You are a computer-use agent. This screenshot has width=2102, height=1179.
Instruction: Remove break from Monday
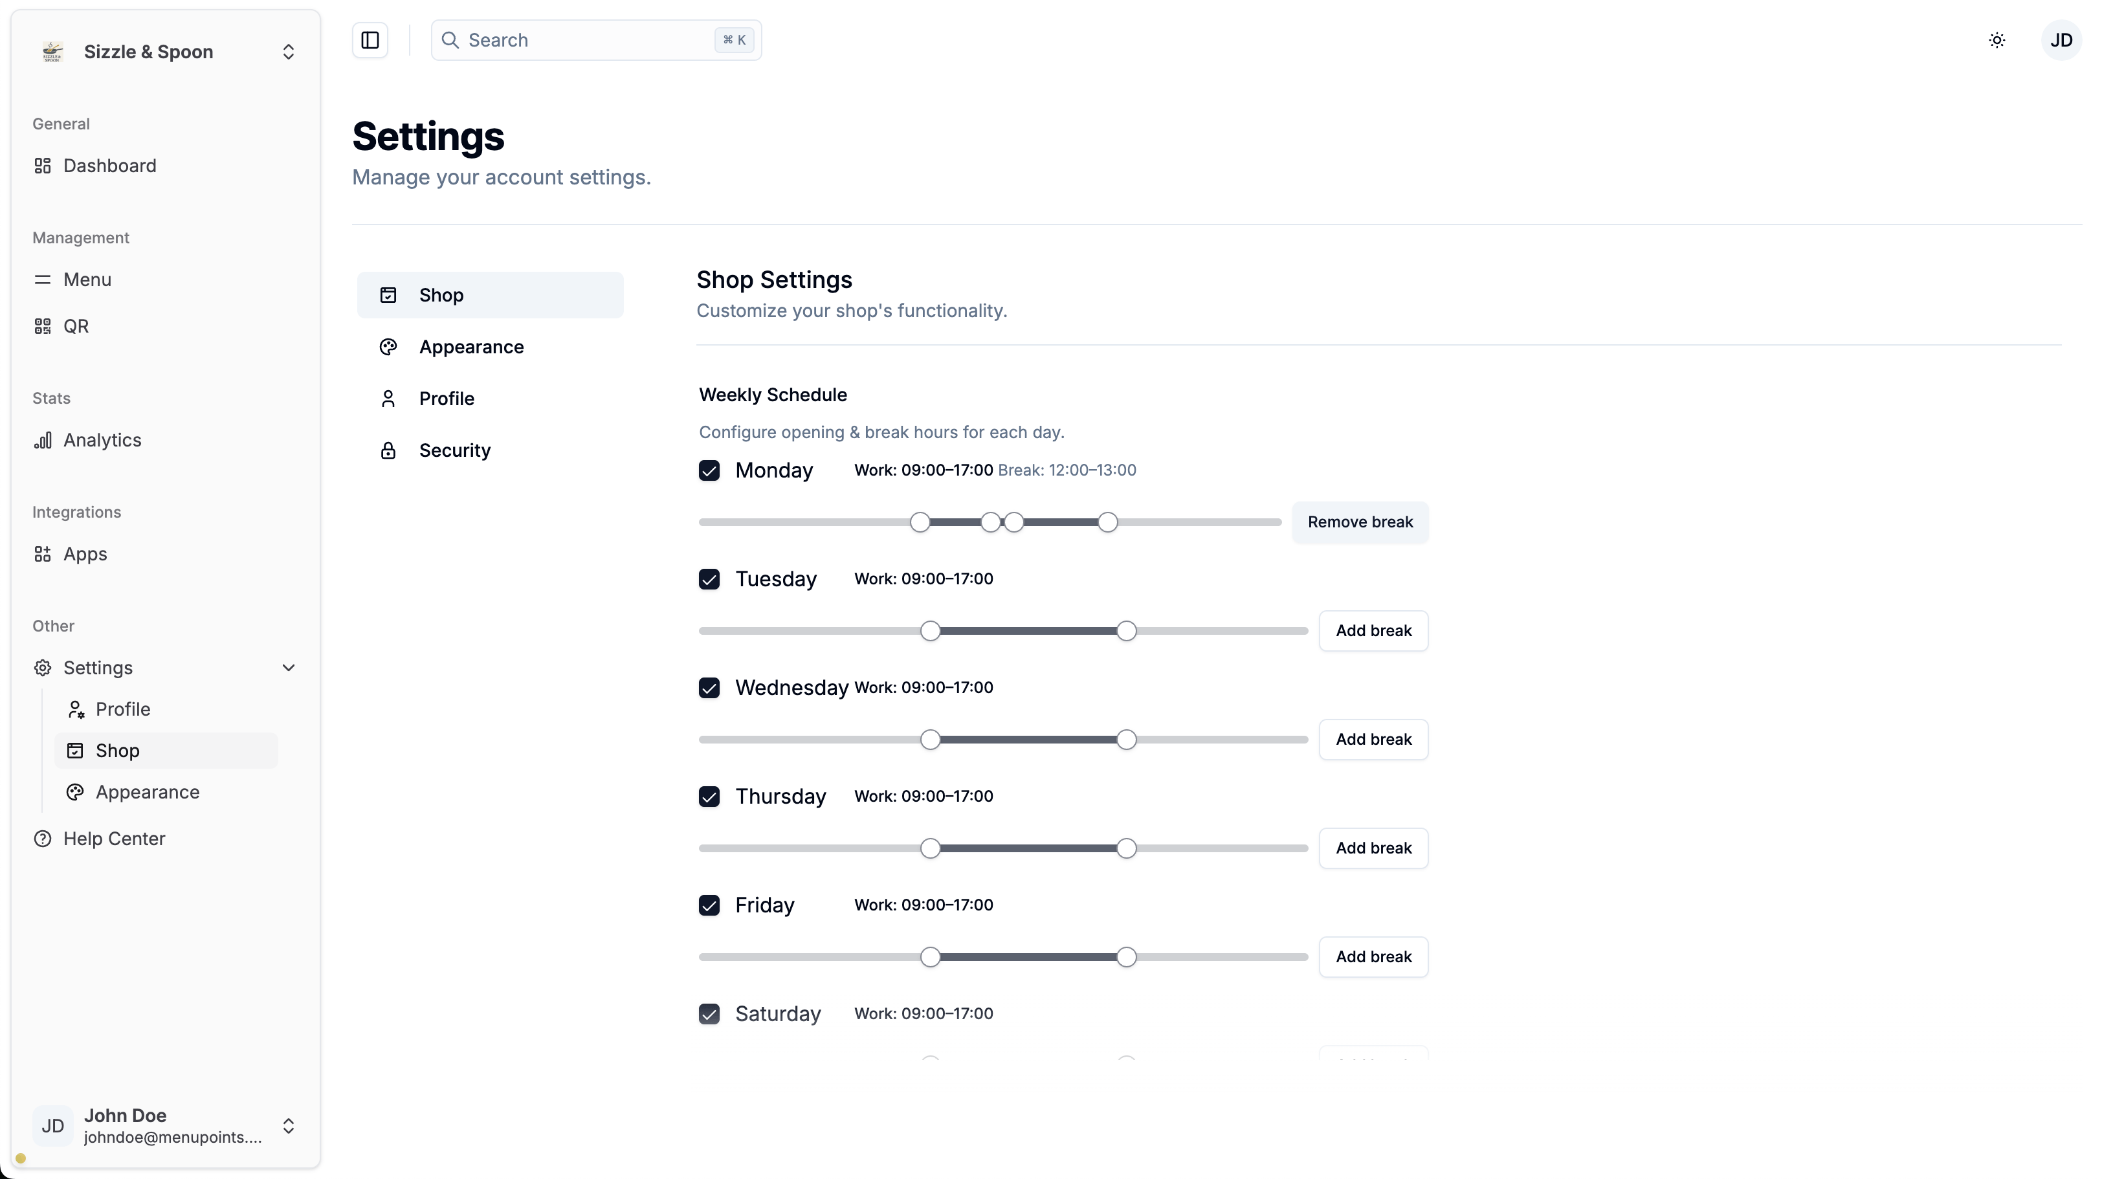[x=1360, y=522]
